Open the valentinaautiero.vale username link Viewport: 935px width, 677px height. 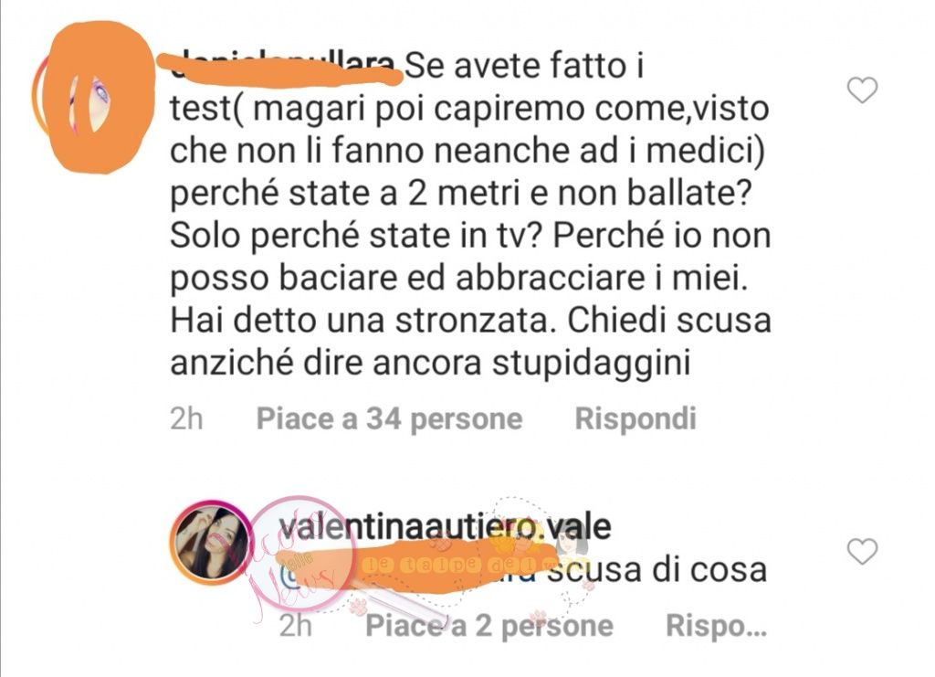pos(445,527)
